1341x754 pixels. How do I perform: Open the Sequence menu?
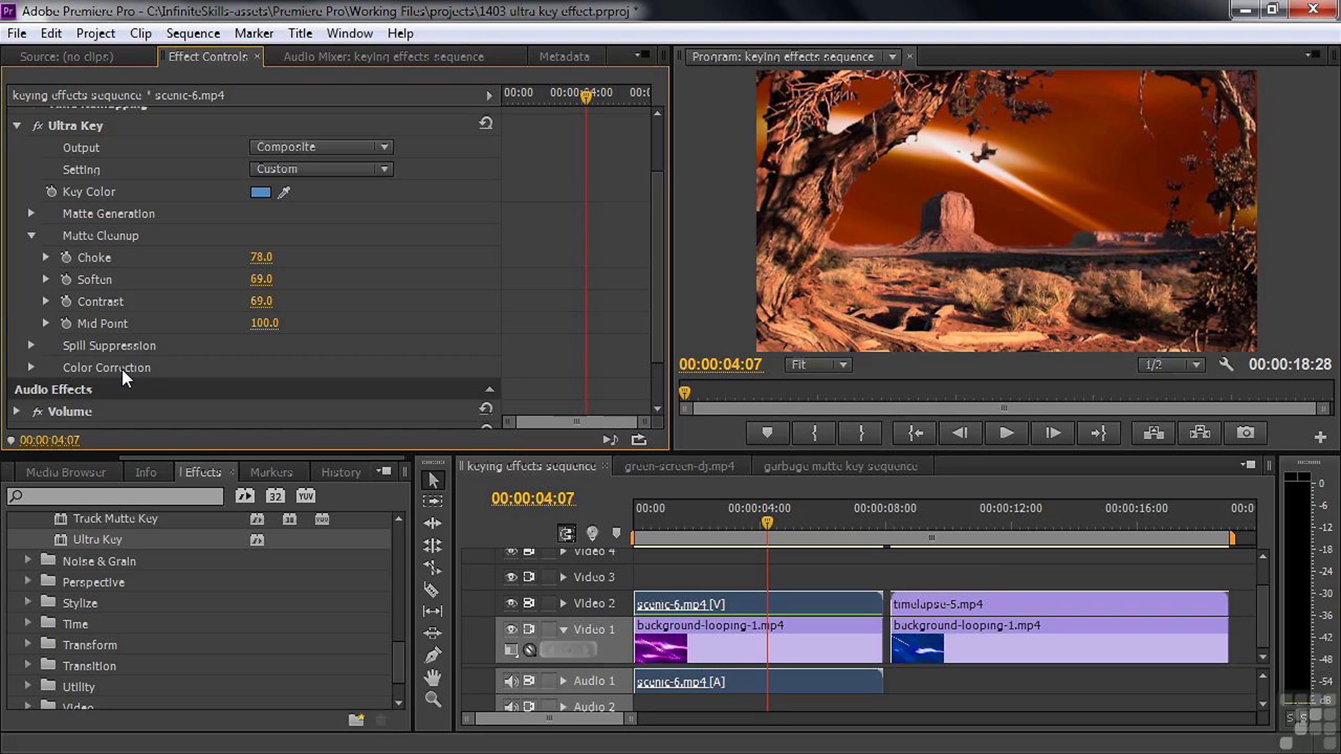click(x=193, y=33)
